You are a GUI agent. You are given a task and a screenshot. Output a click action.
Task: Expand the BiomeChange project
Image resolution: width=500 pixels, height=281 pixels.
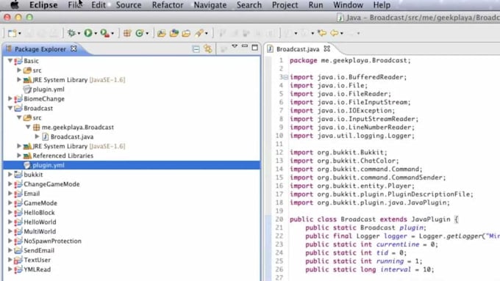(x=10, y=98)
